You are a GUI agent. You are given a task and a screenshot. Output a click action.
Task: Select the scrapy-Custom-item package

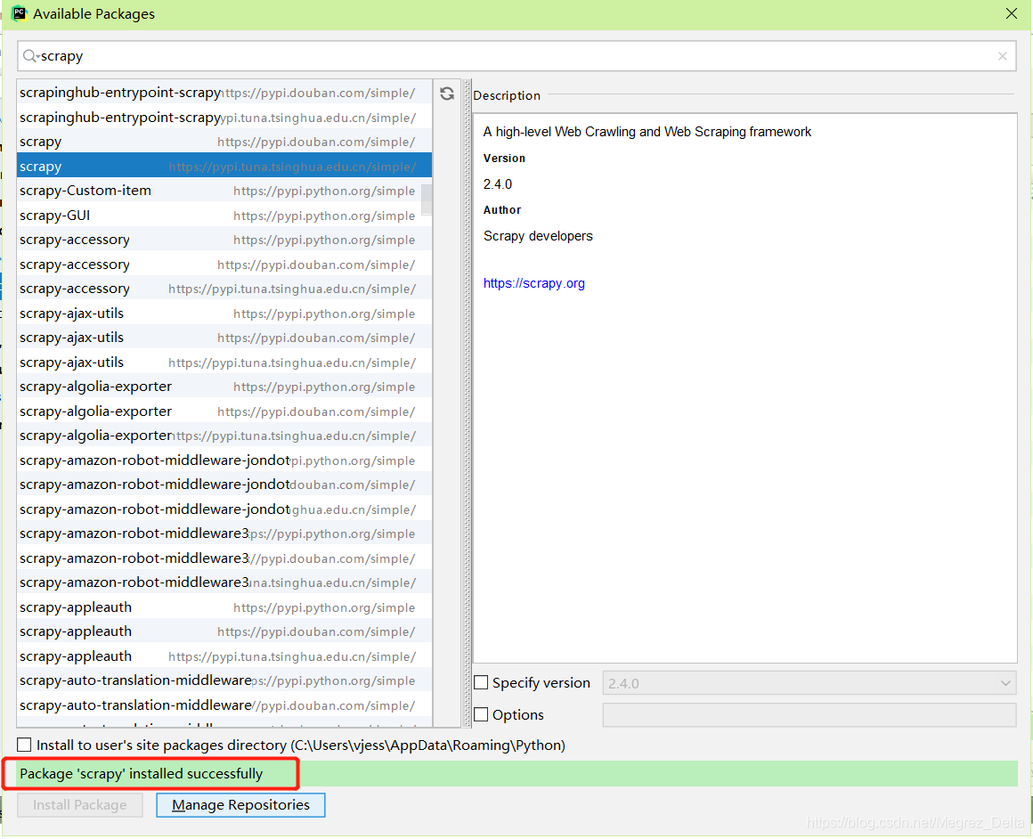click(224, 191)
